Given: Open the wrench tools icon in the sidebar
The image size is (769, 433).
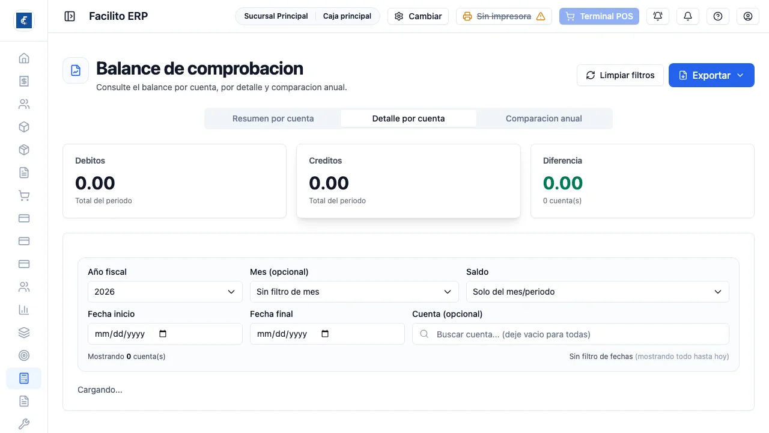Looking at the screenshot, I should (24, 424).
